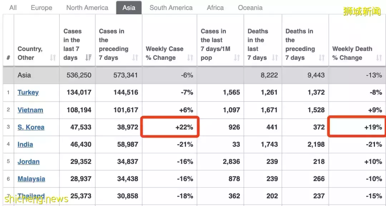This screenshot has width=386, height=206.
Task: Switch to the All tab
Action: tap(13, 7)
